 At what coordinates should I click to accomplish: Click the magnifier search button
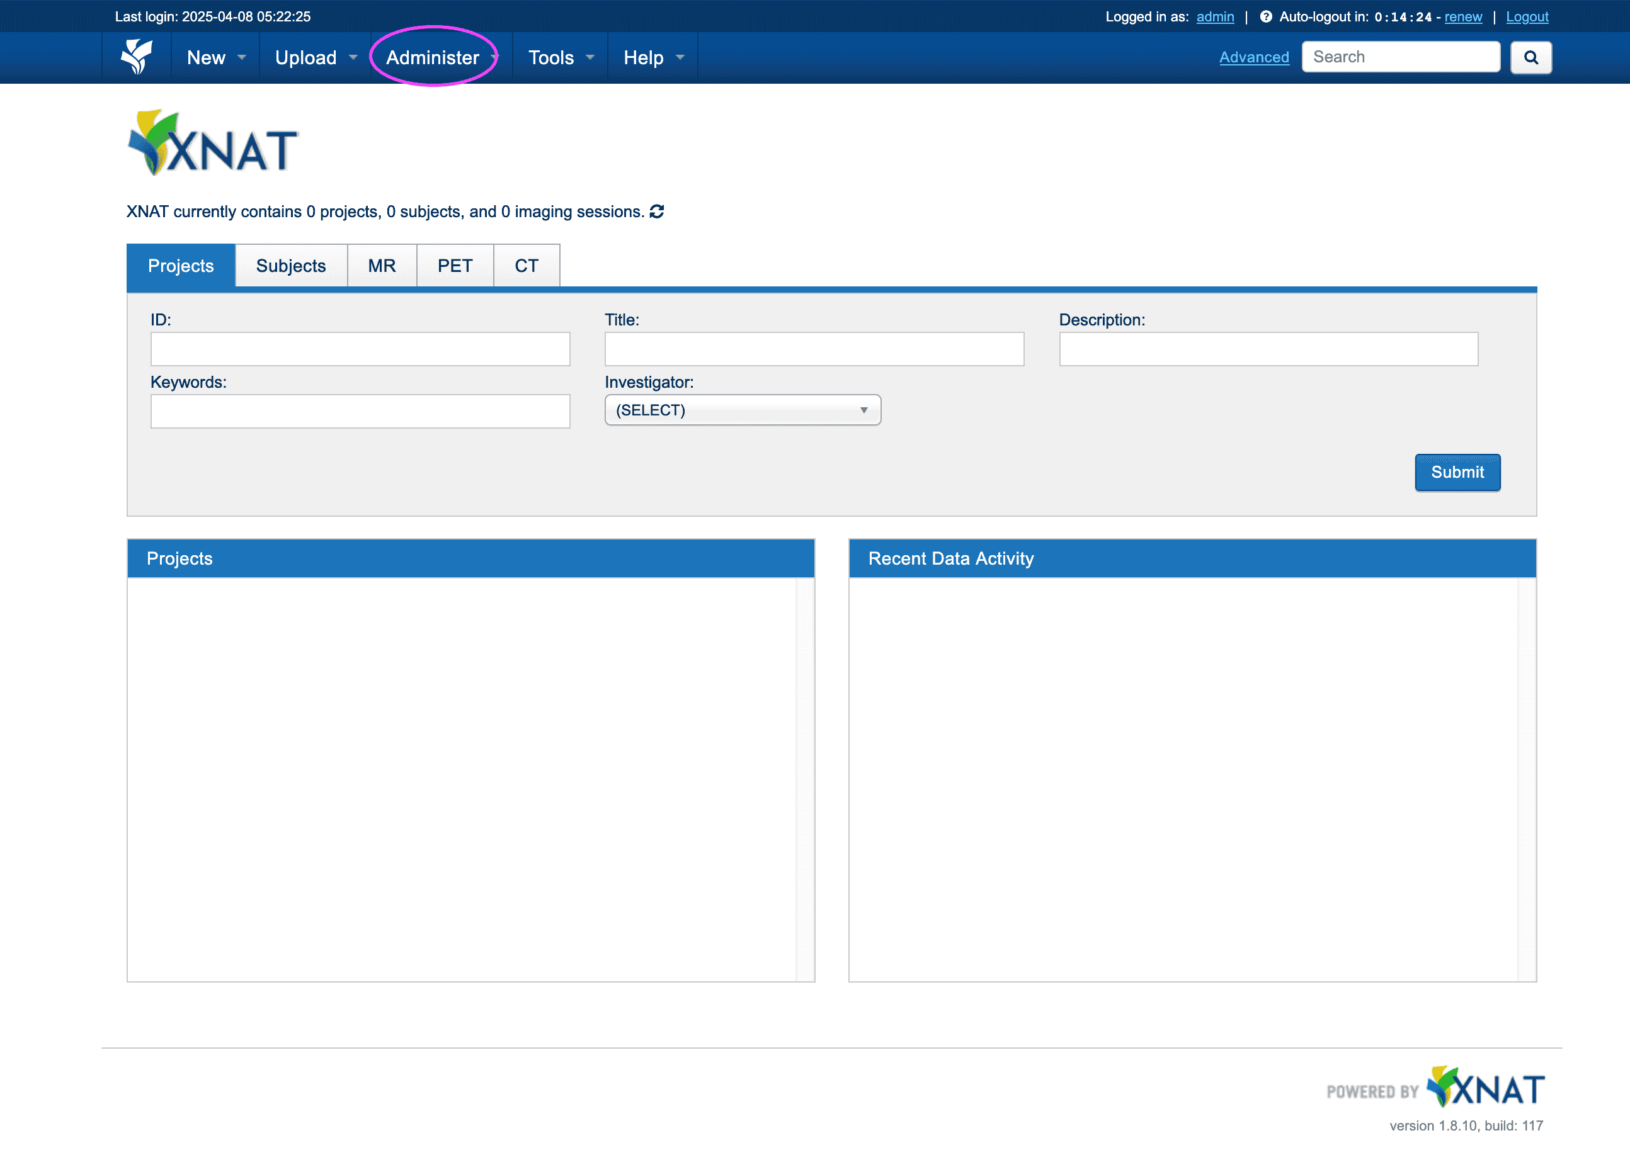pyautogui.click(x=1531, y=57)
